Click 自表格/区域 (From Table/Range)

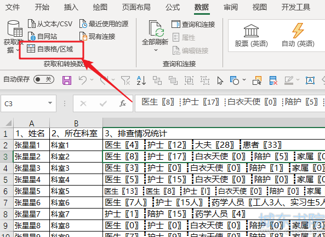(x=50, y=49)
